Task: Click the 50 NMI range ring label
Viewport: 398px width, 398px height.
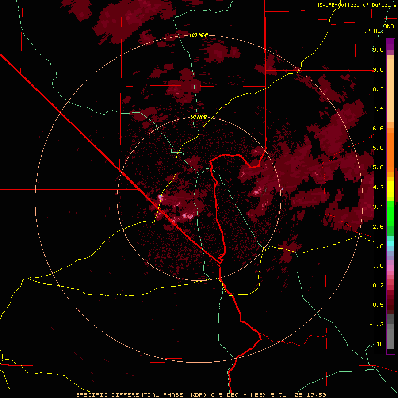Action: (x=199, y=117)
